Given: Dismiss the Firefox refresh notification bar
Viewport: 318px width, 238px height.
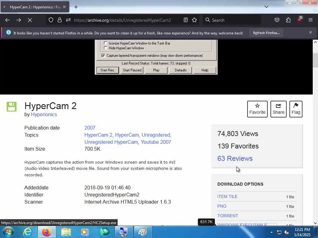Looking at the screenshot, I should tap(311, 32).
